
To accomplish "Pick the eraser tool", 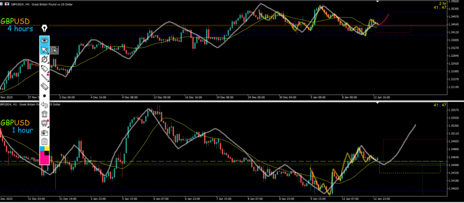I will click(44, 86).
